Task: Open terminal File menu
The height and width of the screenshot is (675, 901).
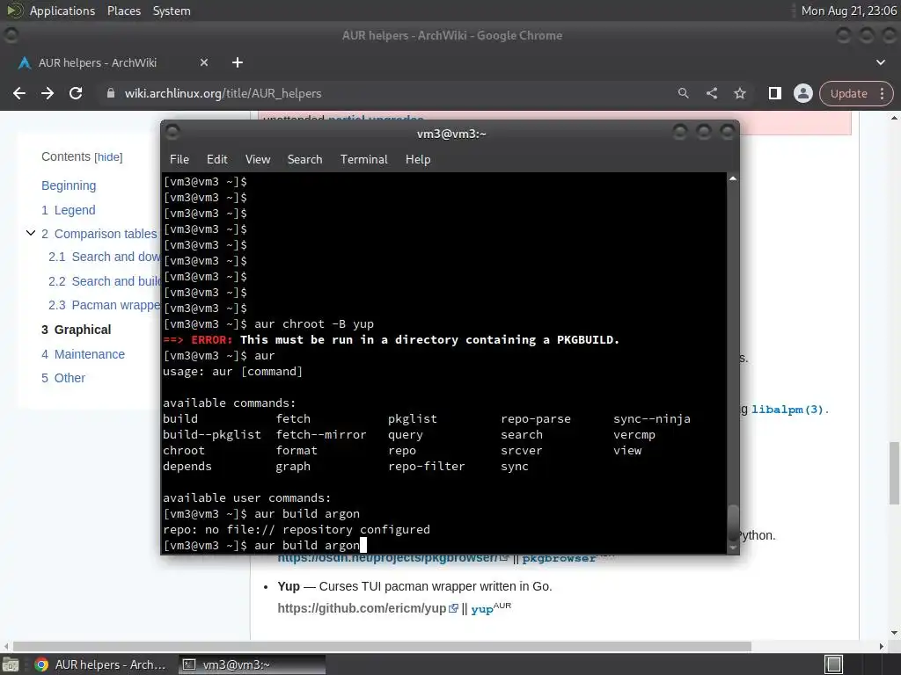Action: point(179,160)
